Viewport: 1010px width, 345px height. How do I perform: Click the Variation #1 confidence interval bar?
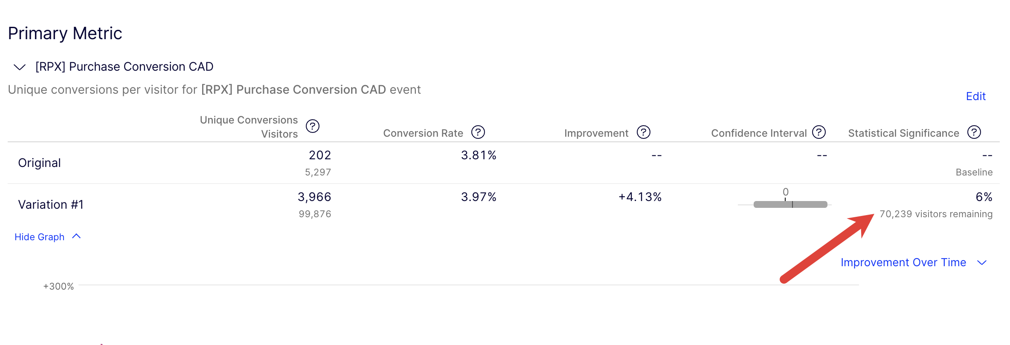point(790,204)
